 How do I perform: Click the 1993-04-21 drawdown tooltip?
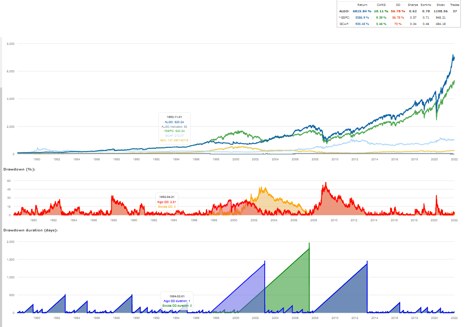tap(167, 201)
